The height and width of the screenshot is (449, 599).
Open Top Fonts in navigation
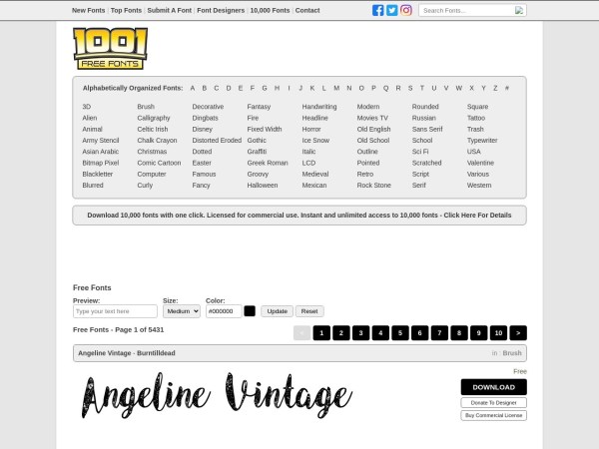tap(126, 10)
